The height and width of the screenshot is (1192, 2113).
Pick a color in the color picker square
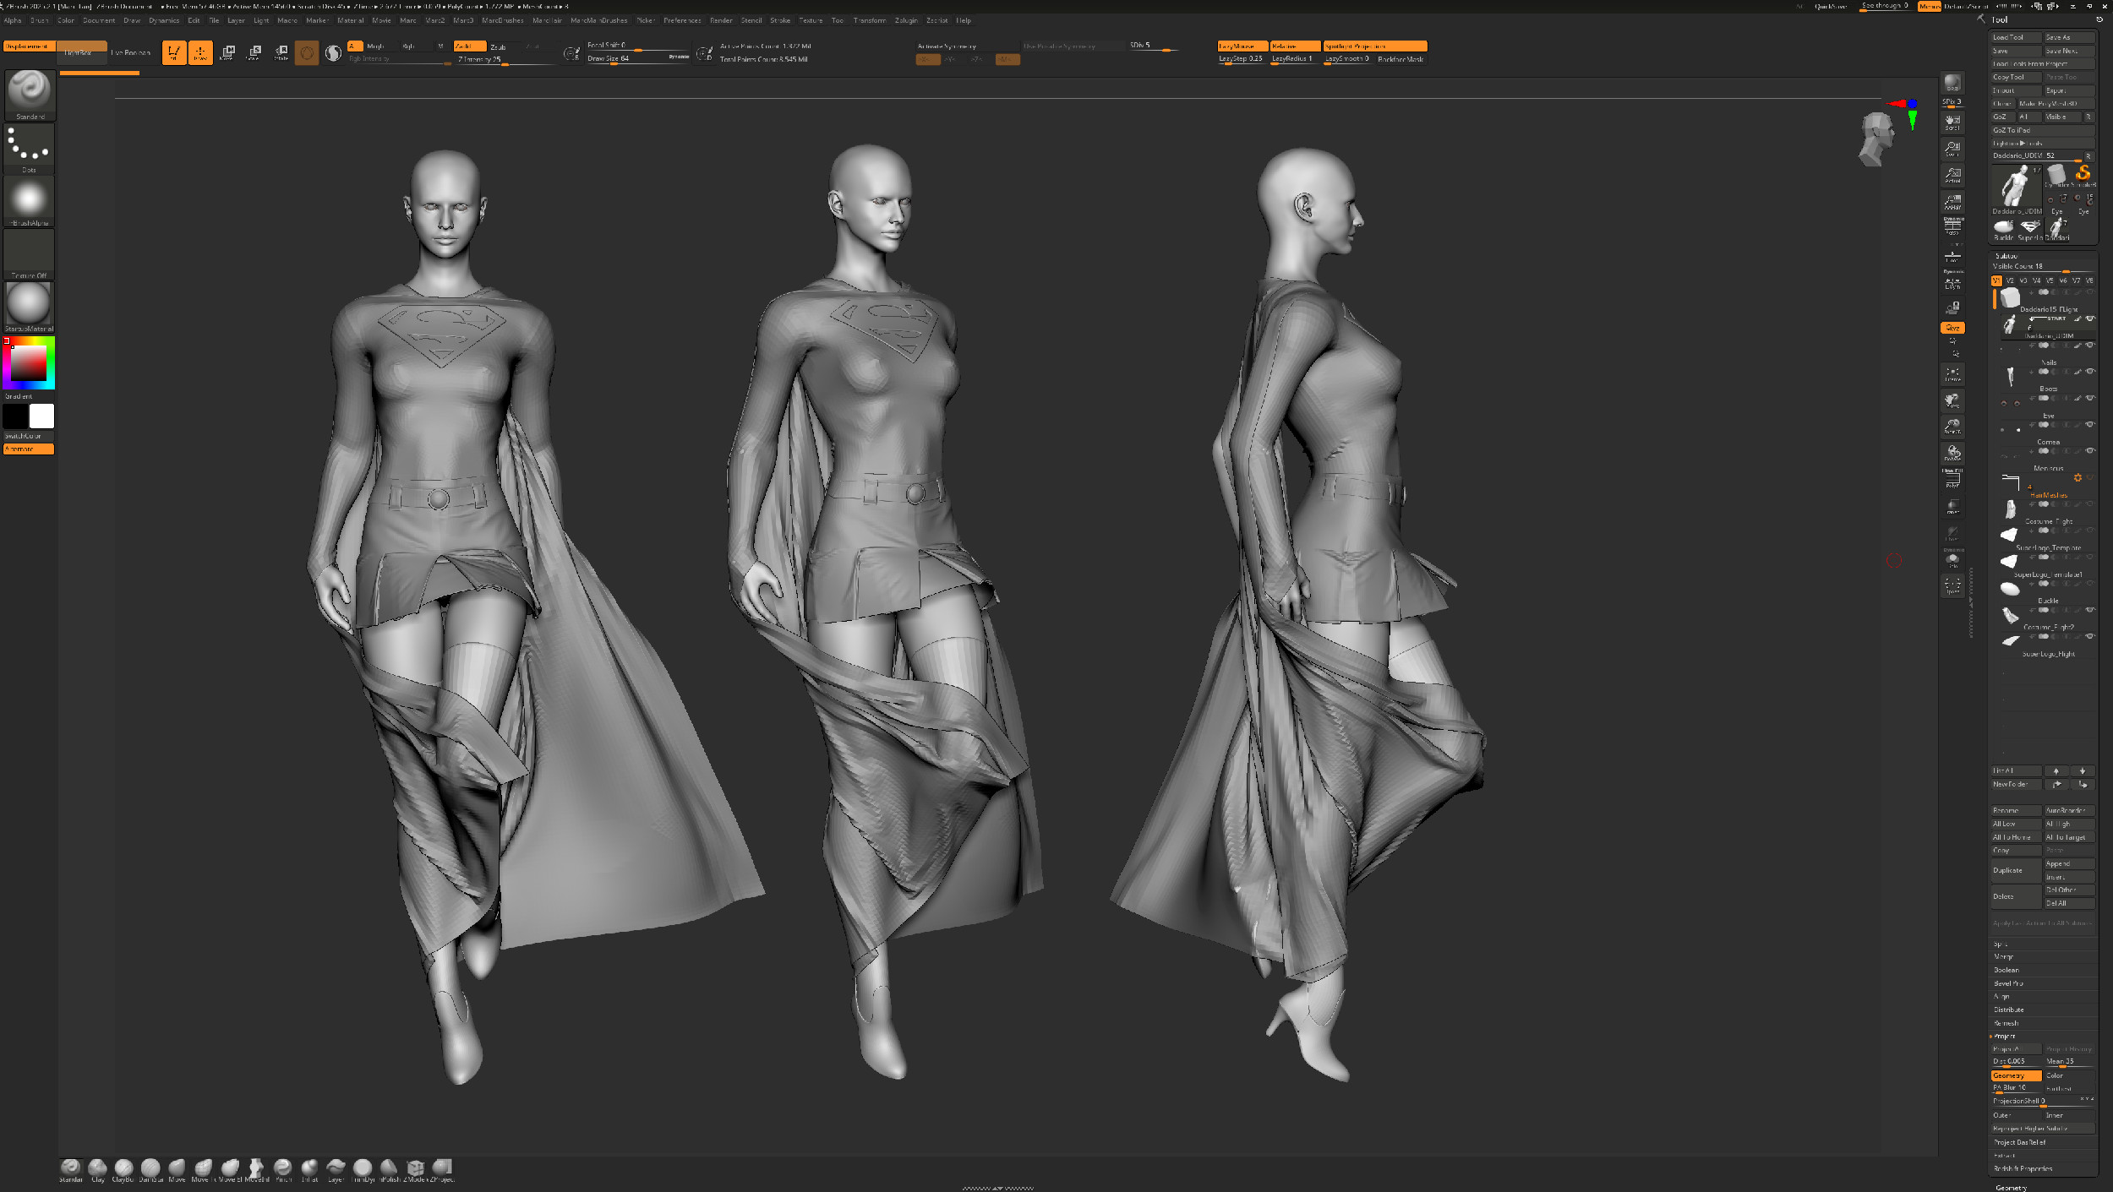pos(29,363)
